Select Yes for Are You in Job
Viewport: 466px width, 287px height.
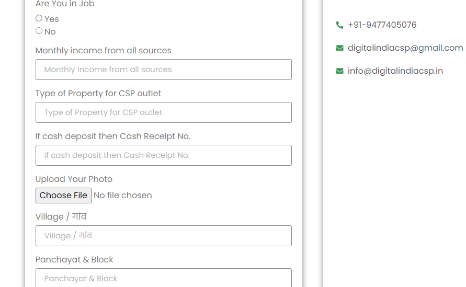pos(39,18)
